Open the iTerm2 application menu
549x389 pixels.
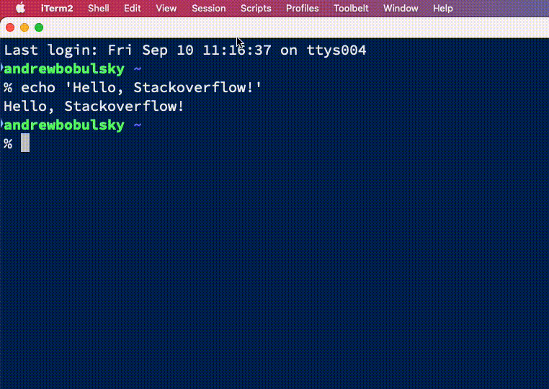point(57,8)
